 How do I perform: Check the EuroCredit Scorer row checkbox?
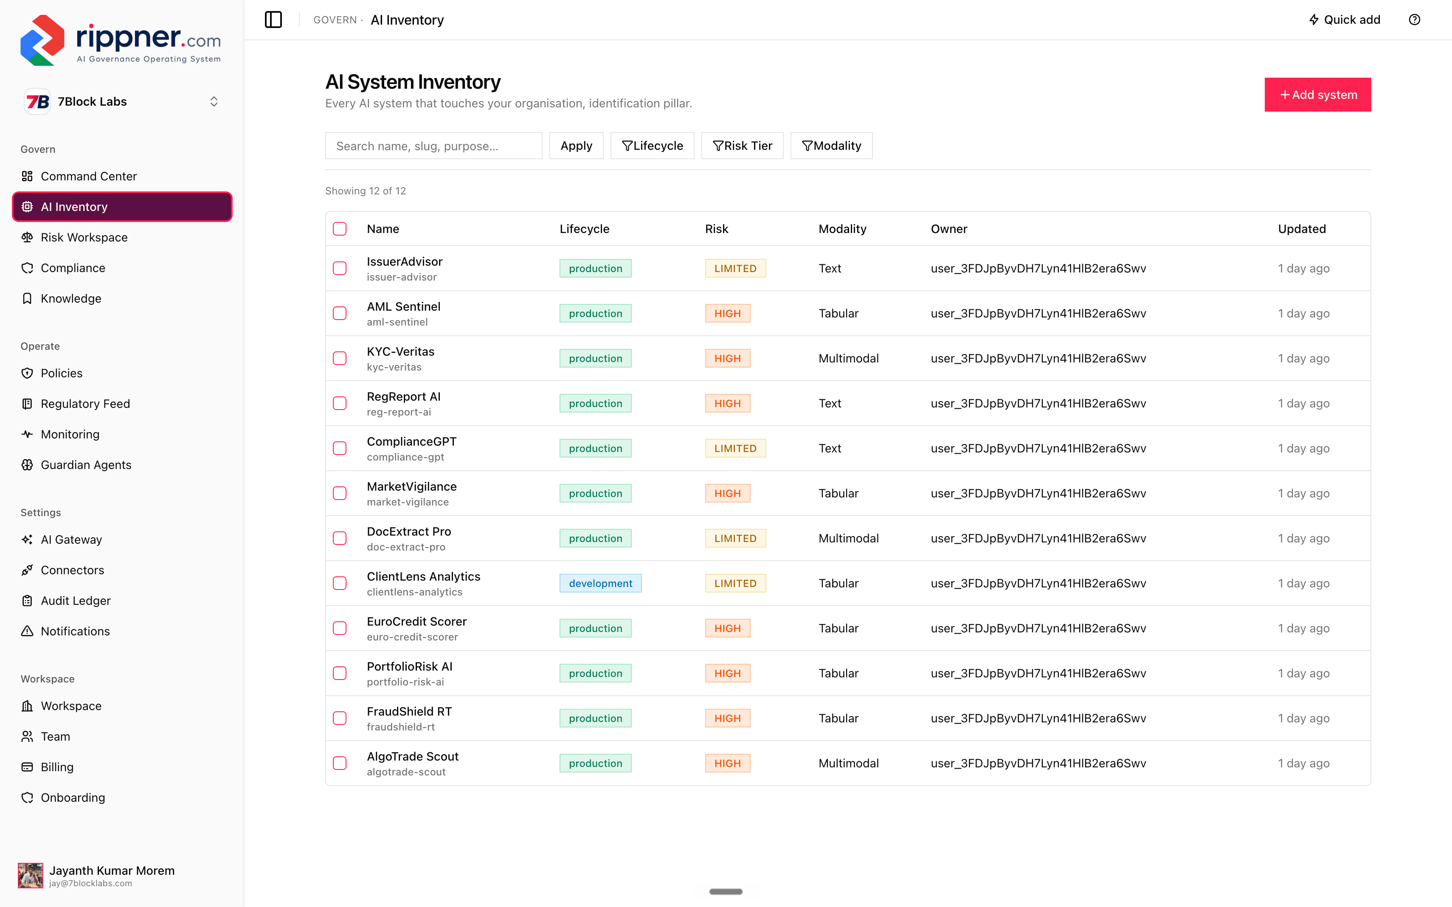click(340, 628)
